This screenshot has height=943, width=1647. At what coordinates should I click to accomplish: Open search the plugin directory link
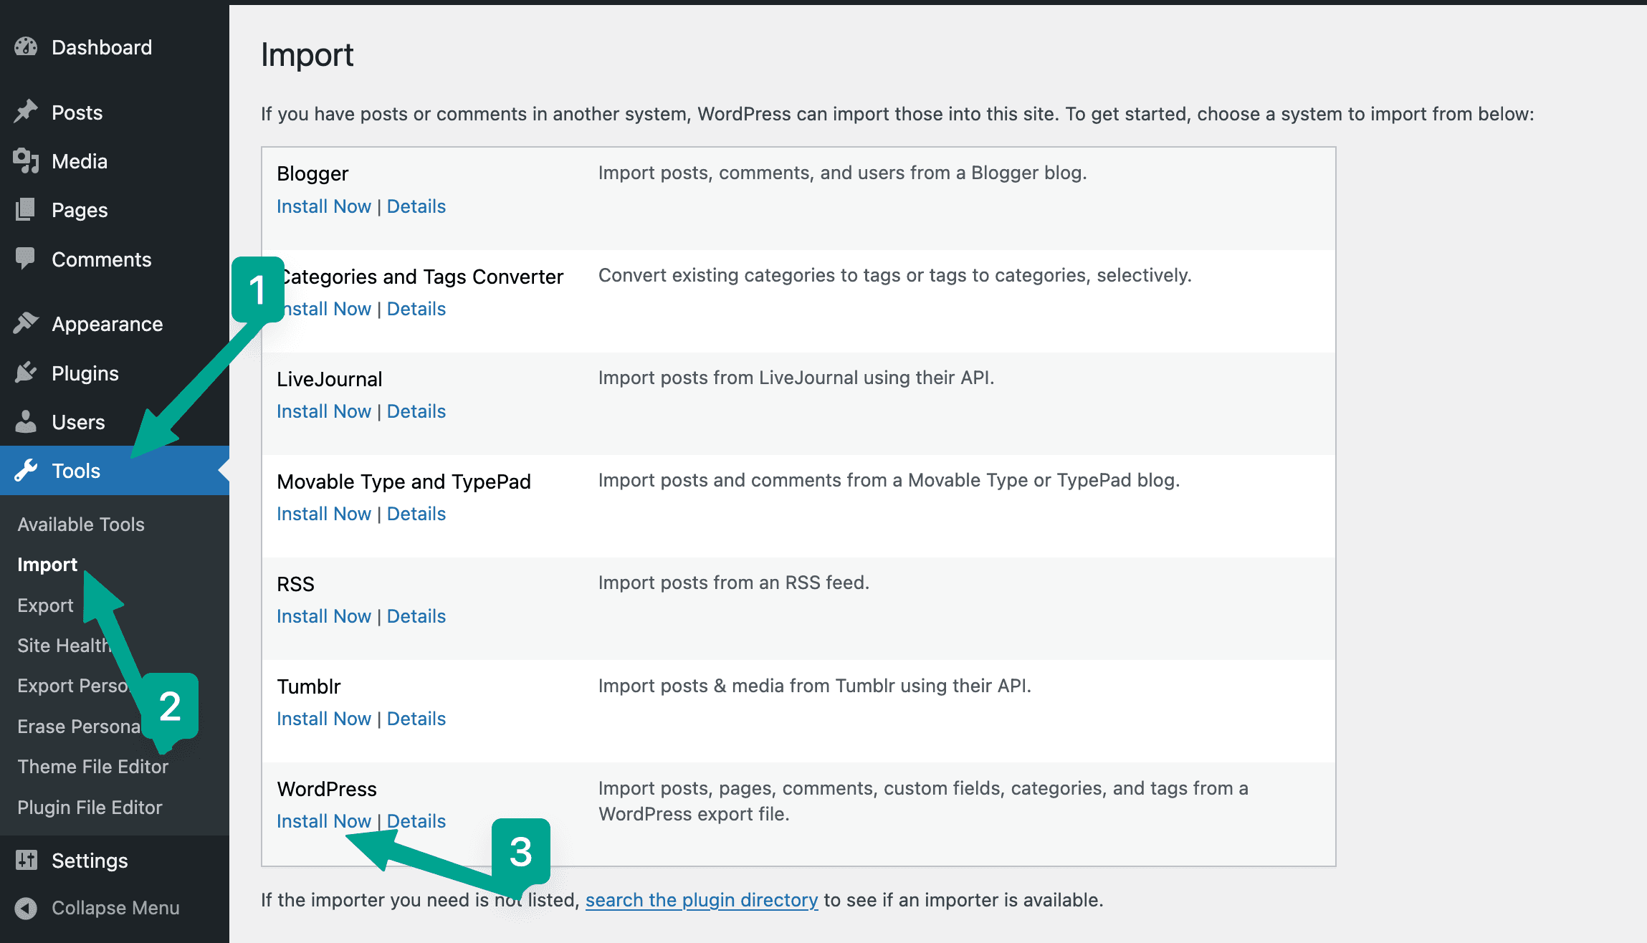[x=701, y=900]
